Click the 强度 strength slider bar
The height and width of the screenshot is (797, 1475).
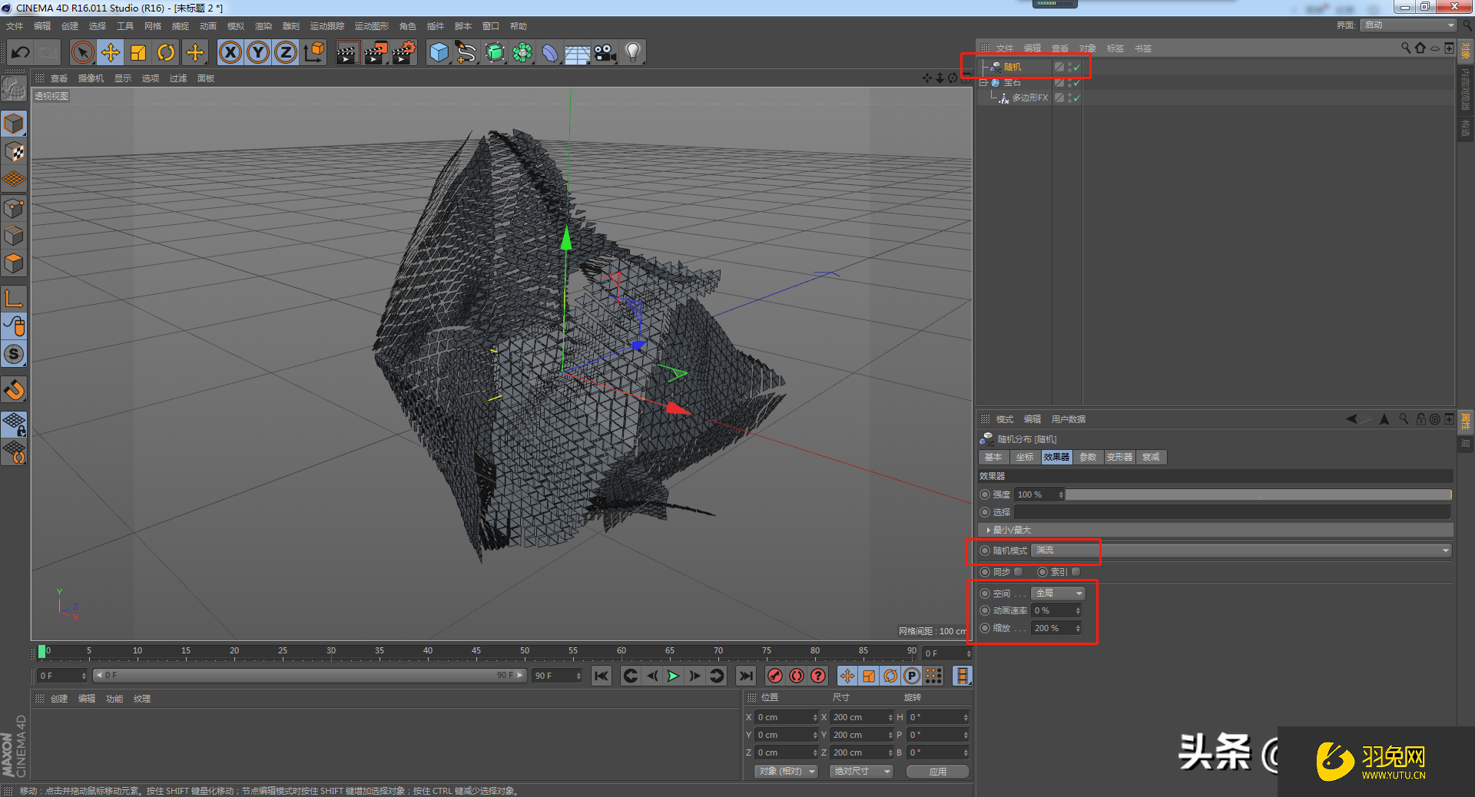(1258, 495)
